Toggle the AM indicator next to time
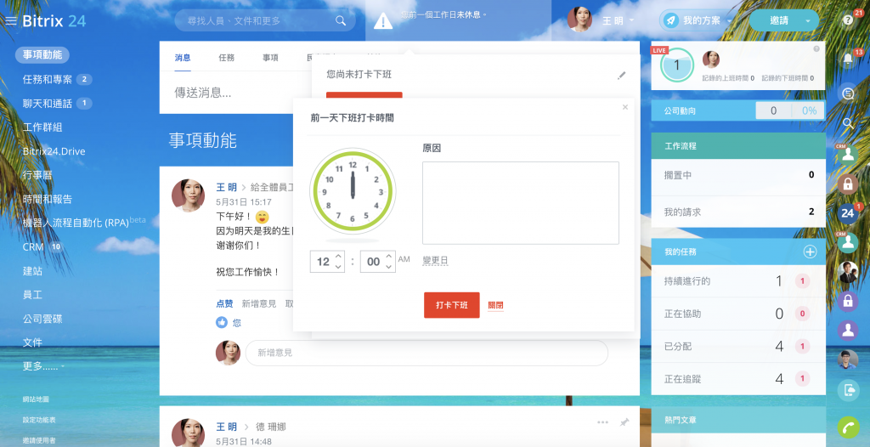This screenshot has width=870, height=447. pyautogui.click(x=404, y=258)
